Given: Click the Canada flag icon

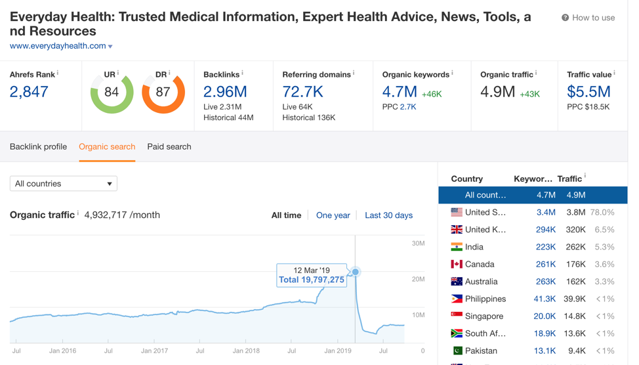Looking at the screenshot, I should pyautogui.click(x=457, y=265).
